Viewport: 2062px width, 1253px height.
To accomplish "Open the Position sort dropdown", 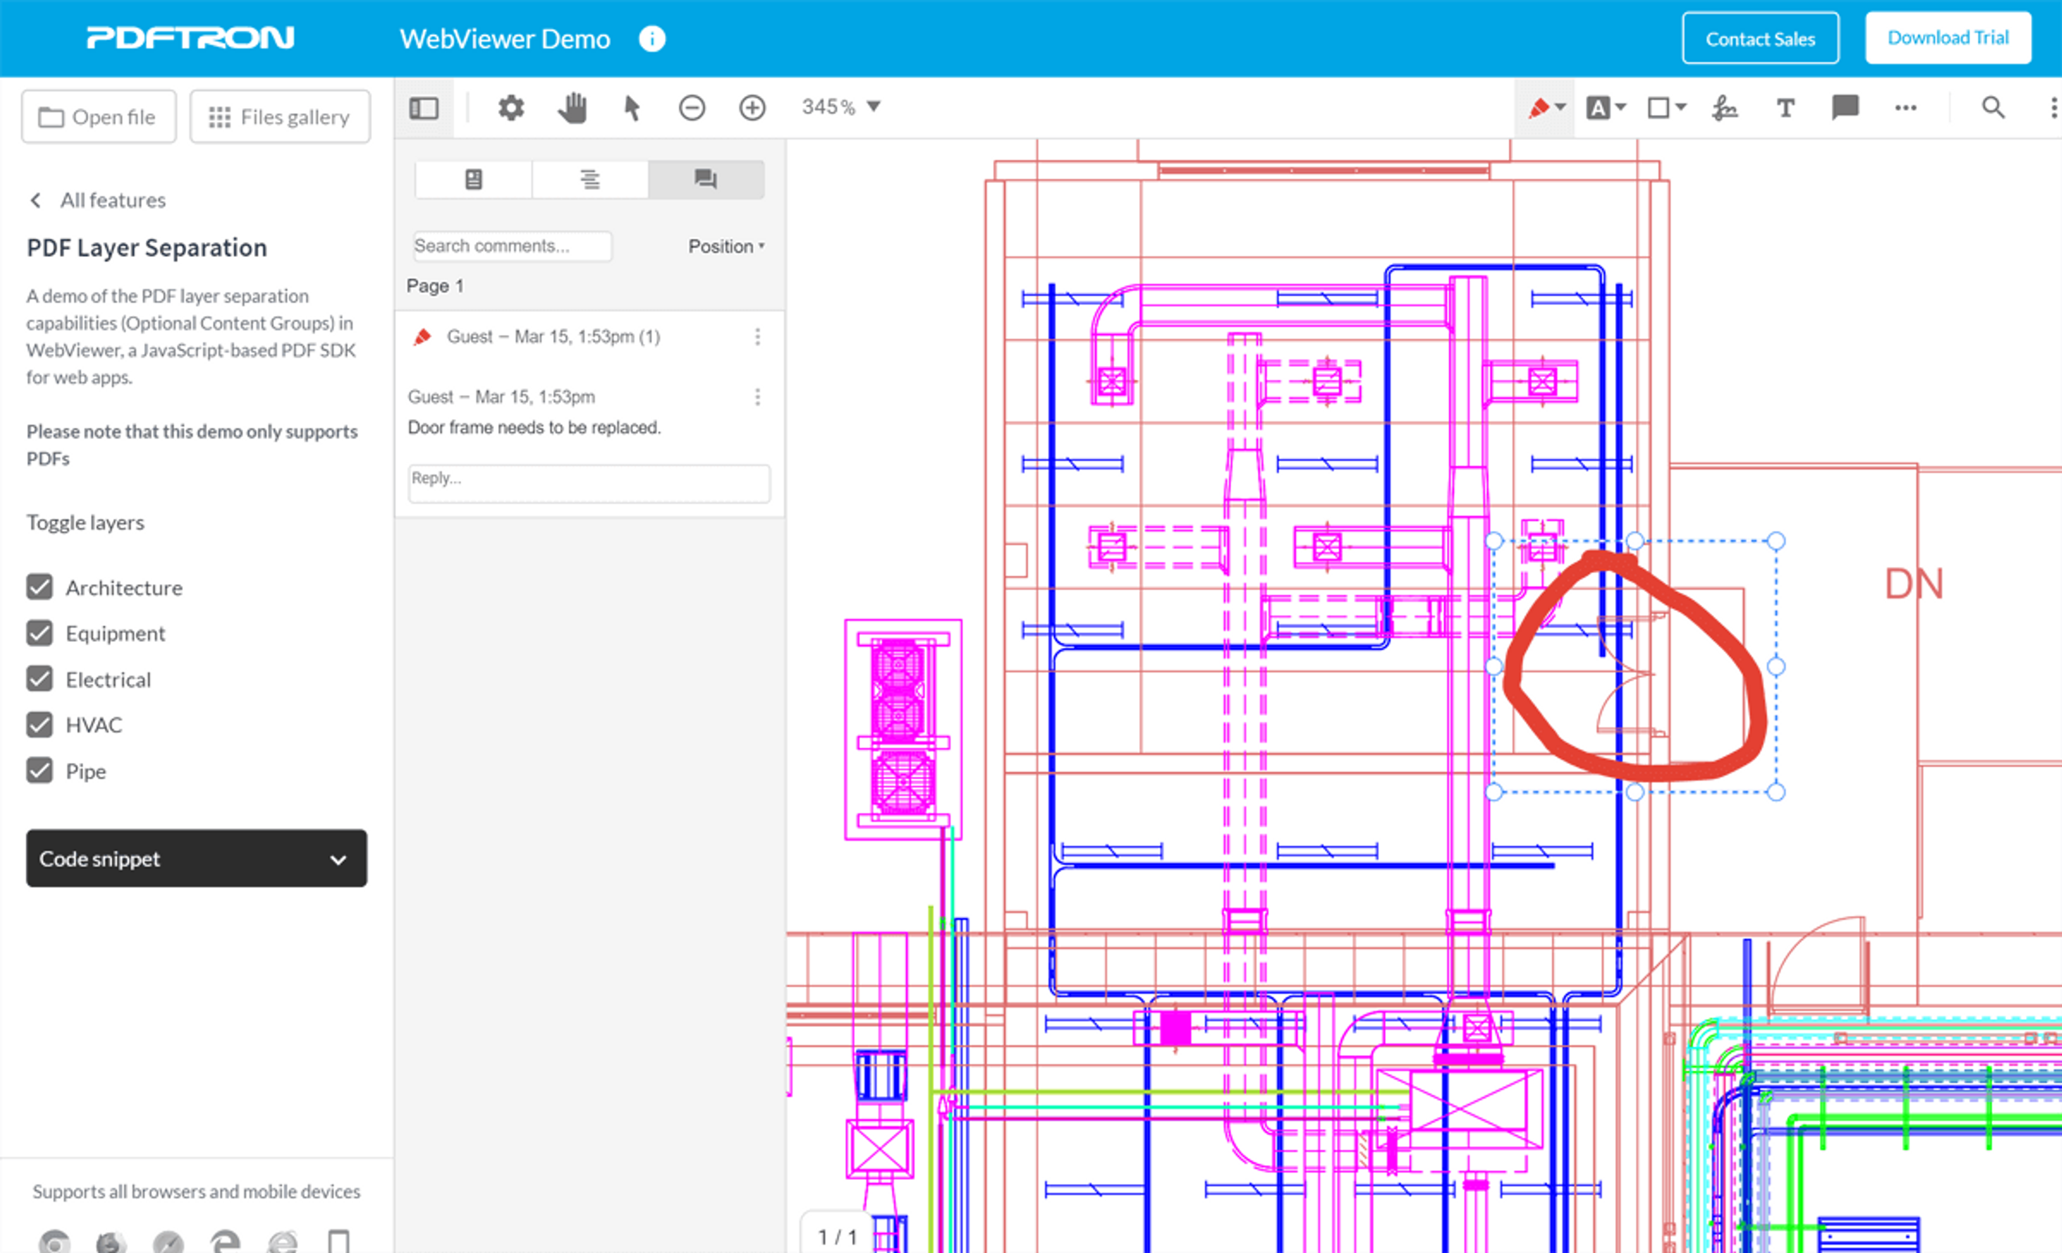I will (x=725, y=246).
